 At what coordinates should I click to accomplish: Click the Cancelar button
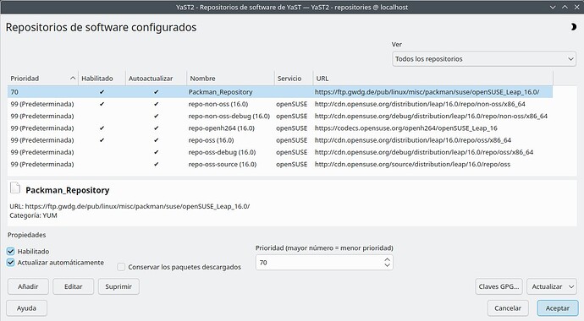508,308
